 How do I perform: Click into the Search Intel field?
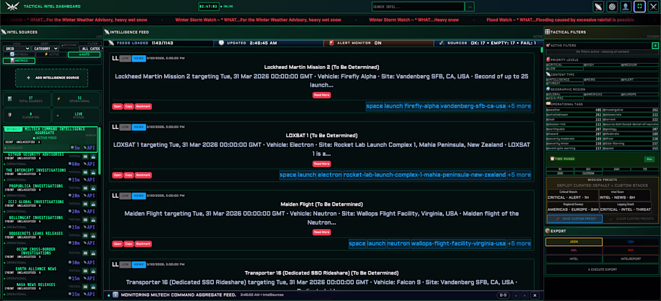[x=418, y=7]
